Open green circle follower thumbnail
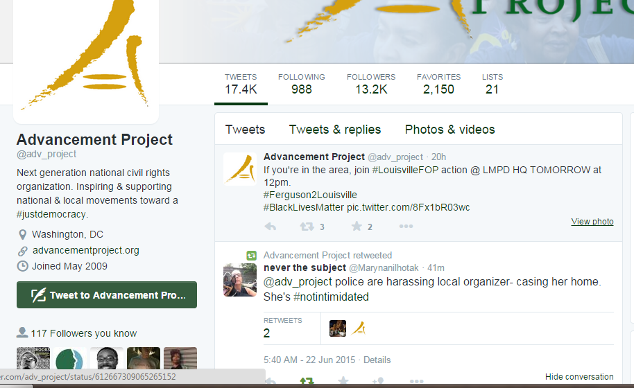 pyautogui.click(x=70, y=358)
